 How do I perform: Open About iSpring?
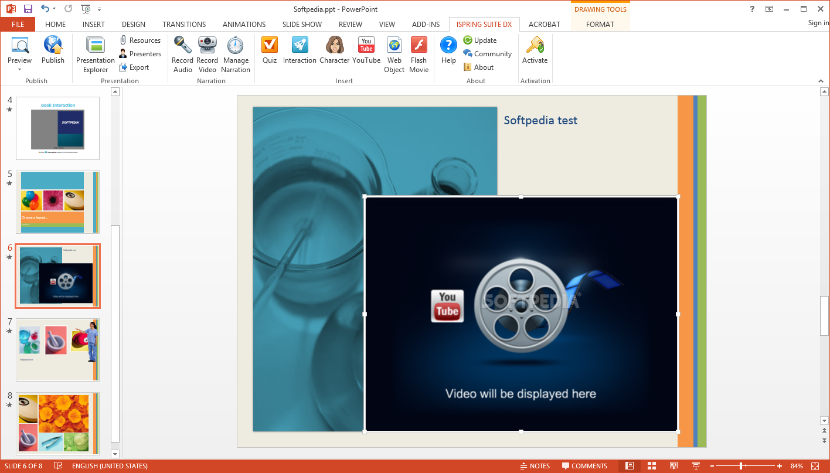478,67
